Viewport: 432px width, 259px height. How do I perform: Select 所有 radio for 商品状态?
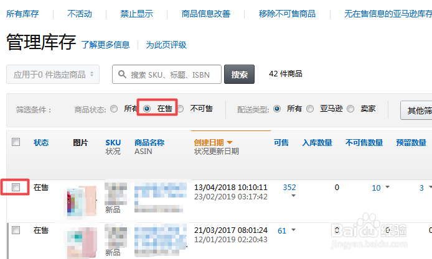coord(114,109)
